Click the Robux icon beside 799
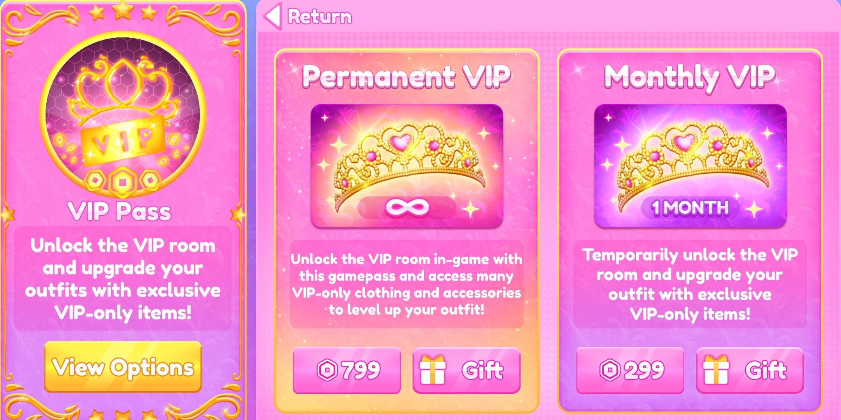The width and height of the screenshot is (841, 420). click(x=327, y=370)
